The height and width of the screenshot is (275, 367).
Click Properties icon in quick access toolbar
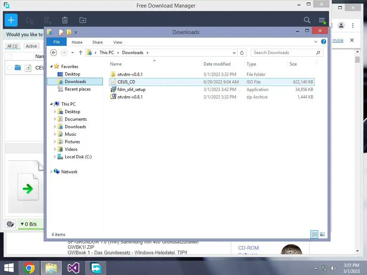(61, 32)
